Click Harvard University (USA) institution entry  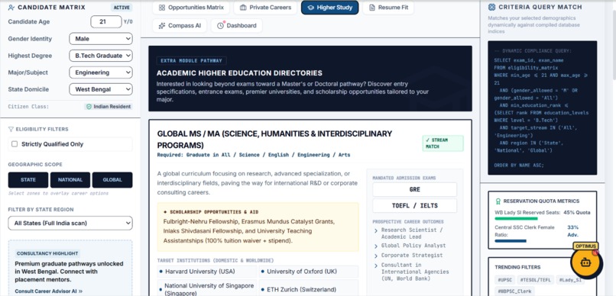click(207, 272)
